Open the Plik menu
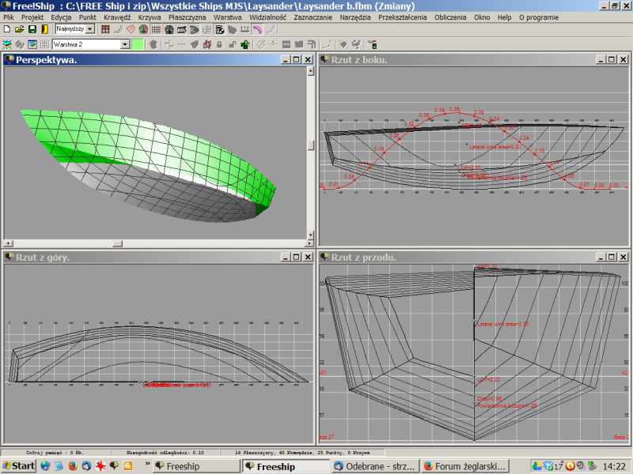 (9, 17)
